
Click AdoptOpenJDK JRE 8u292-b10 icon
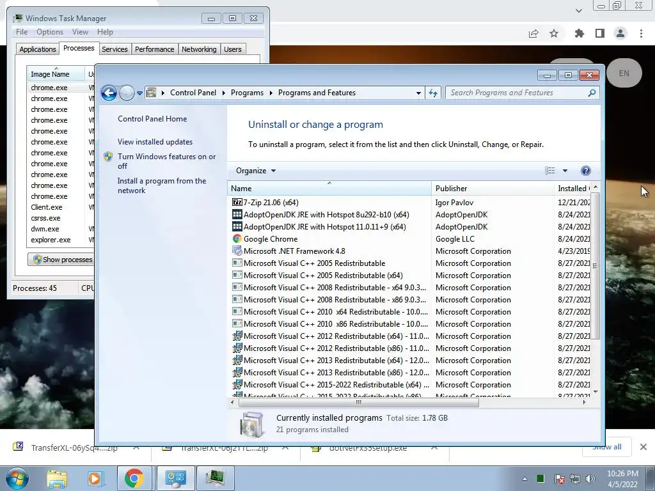[237, 214]
